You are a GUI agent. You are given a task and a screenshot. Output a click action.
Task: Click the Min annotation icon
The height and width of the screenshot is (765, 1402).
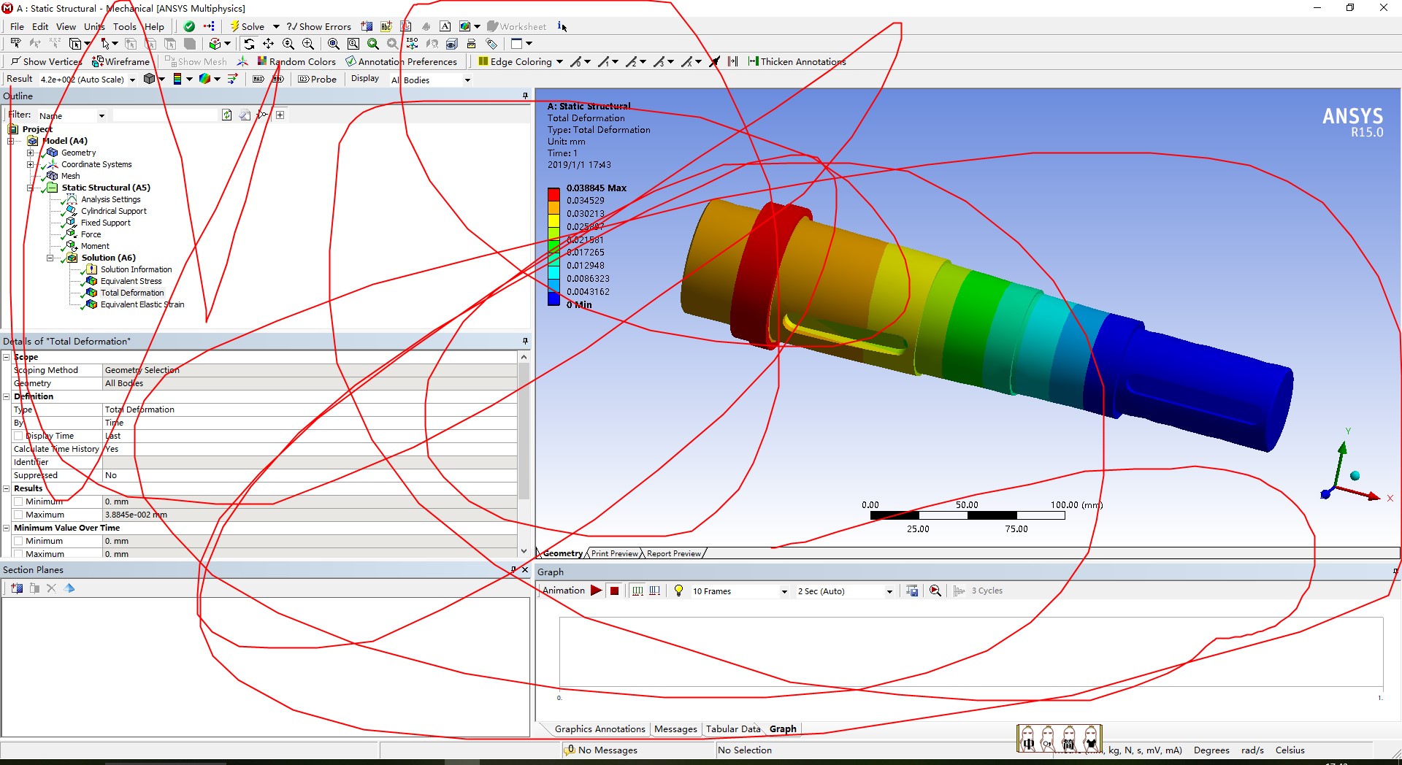click(x=278, y=79)
